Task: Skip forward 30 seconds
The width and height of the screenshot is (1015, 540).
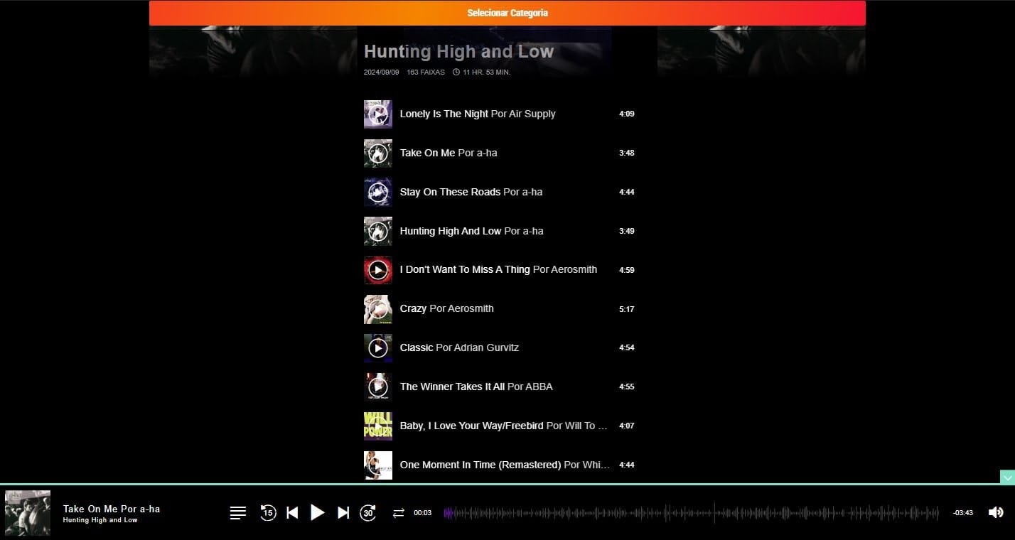Action: pos(368,512)
